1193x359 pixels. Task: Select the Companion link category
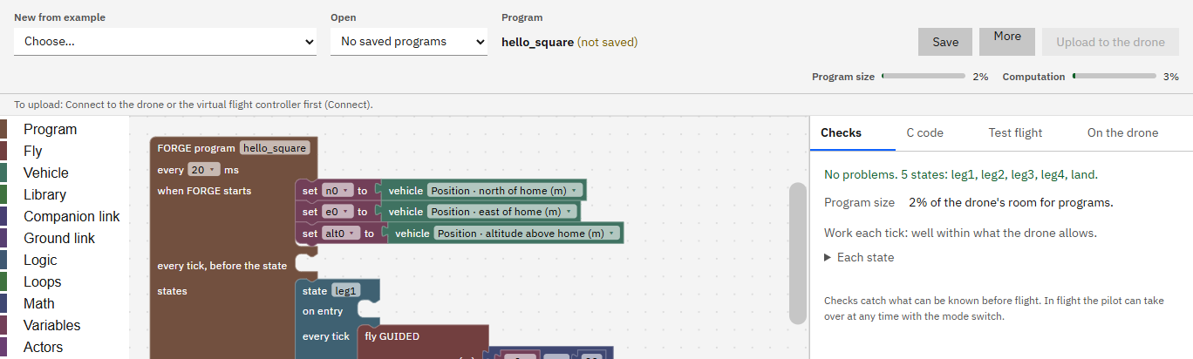pyautogui.click(x=65, y=216)
